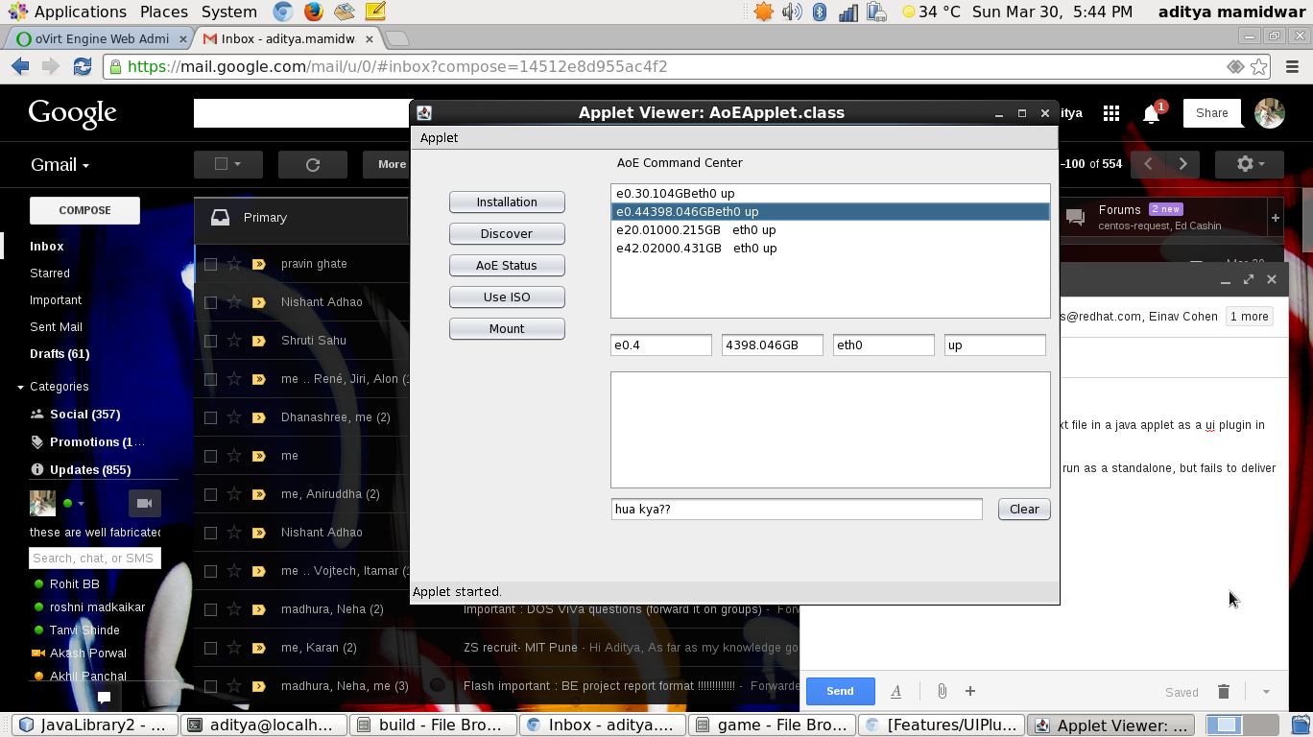Image resolution: width=1313 pixels, height=737 pixels.
Task: Click the attach files paperclip icon
Action: [942, 691]
